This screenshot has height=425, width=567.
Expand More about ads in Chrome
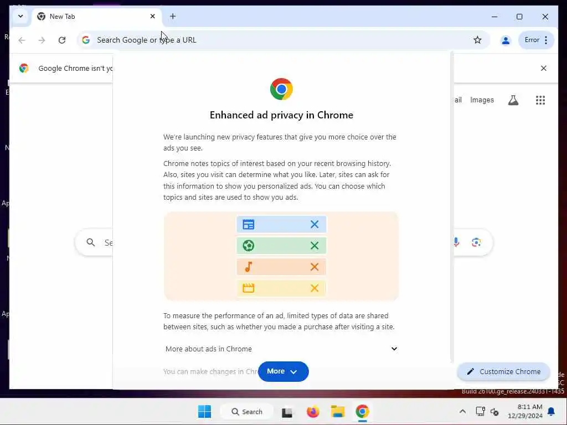click(x=281, y=349)
